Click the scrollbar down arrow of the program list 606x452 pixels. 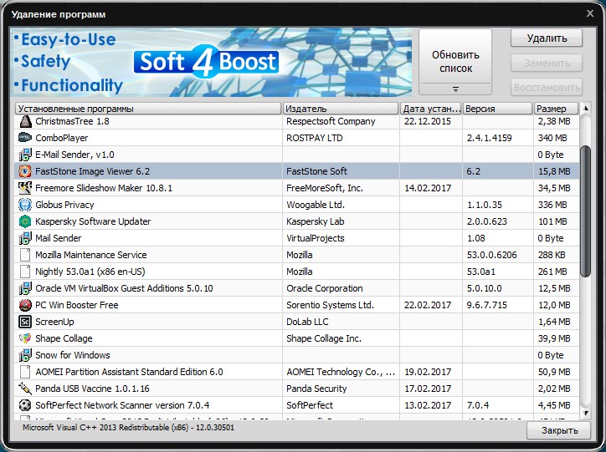(586, 414)
